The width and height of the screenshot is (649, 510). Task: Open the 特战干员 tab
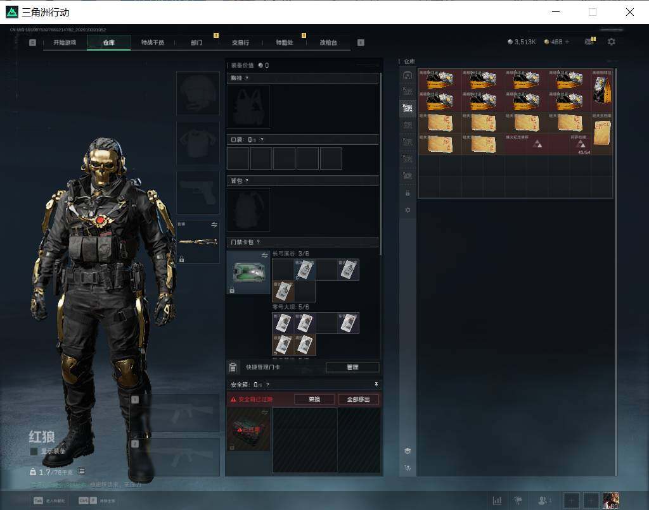tap(152, 42)
